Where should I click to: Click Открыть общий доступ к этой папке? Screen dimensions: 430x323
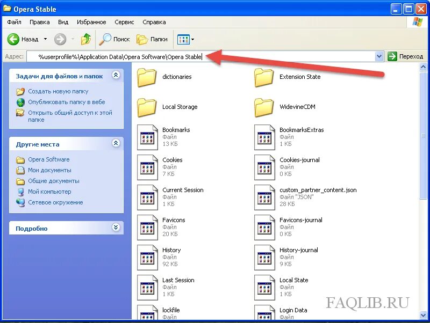pyautogui.click(x=70, y=116)
